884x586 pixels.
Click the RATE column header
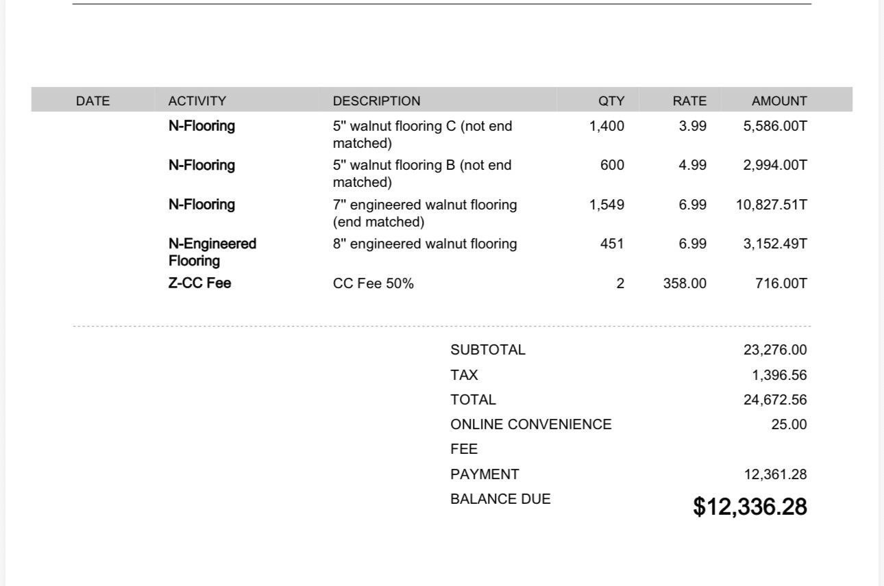coord(689,101)
